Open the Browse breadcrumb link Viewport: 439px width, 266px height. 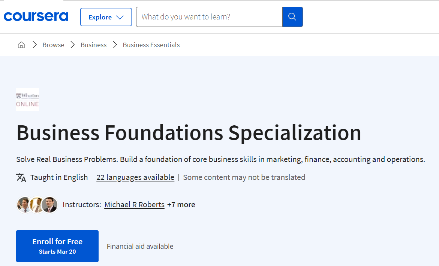[x=53, y=45]
